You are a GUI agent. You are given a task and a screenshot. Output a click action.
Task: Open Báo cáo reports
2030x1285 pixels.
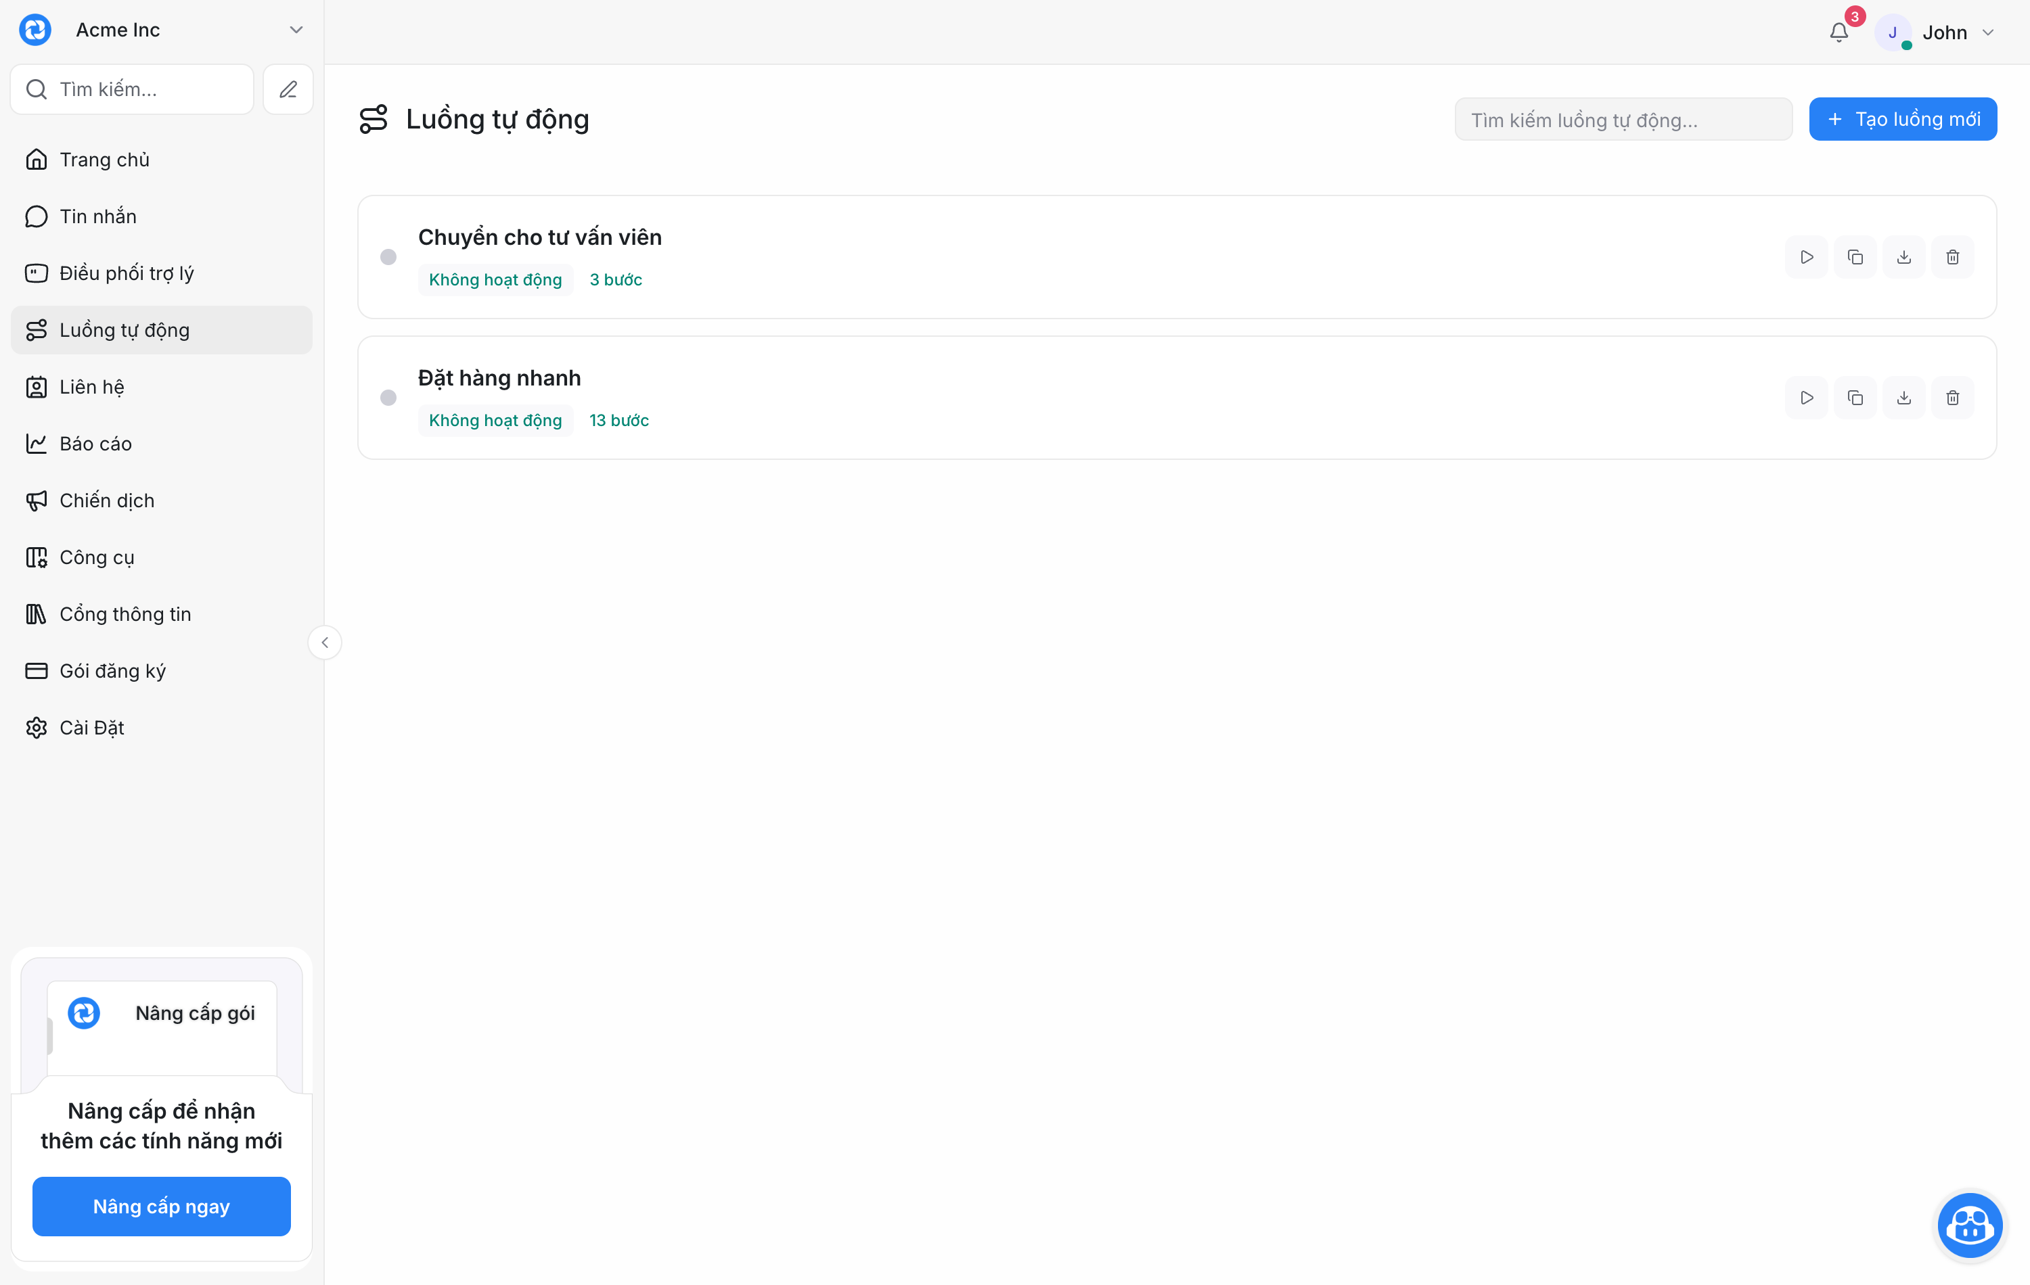point(161,444)
